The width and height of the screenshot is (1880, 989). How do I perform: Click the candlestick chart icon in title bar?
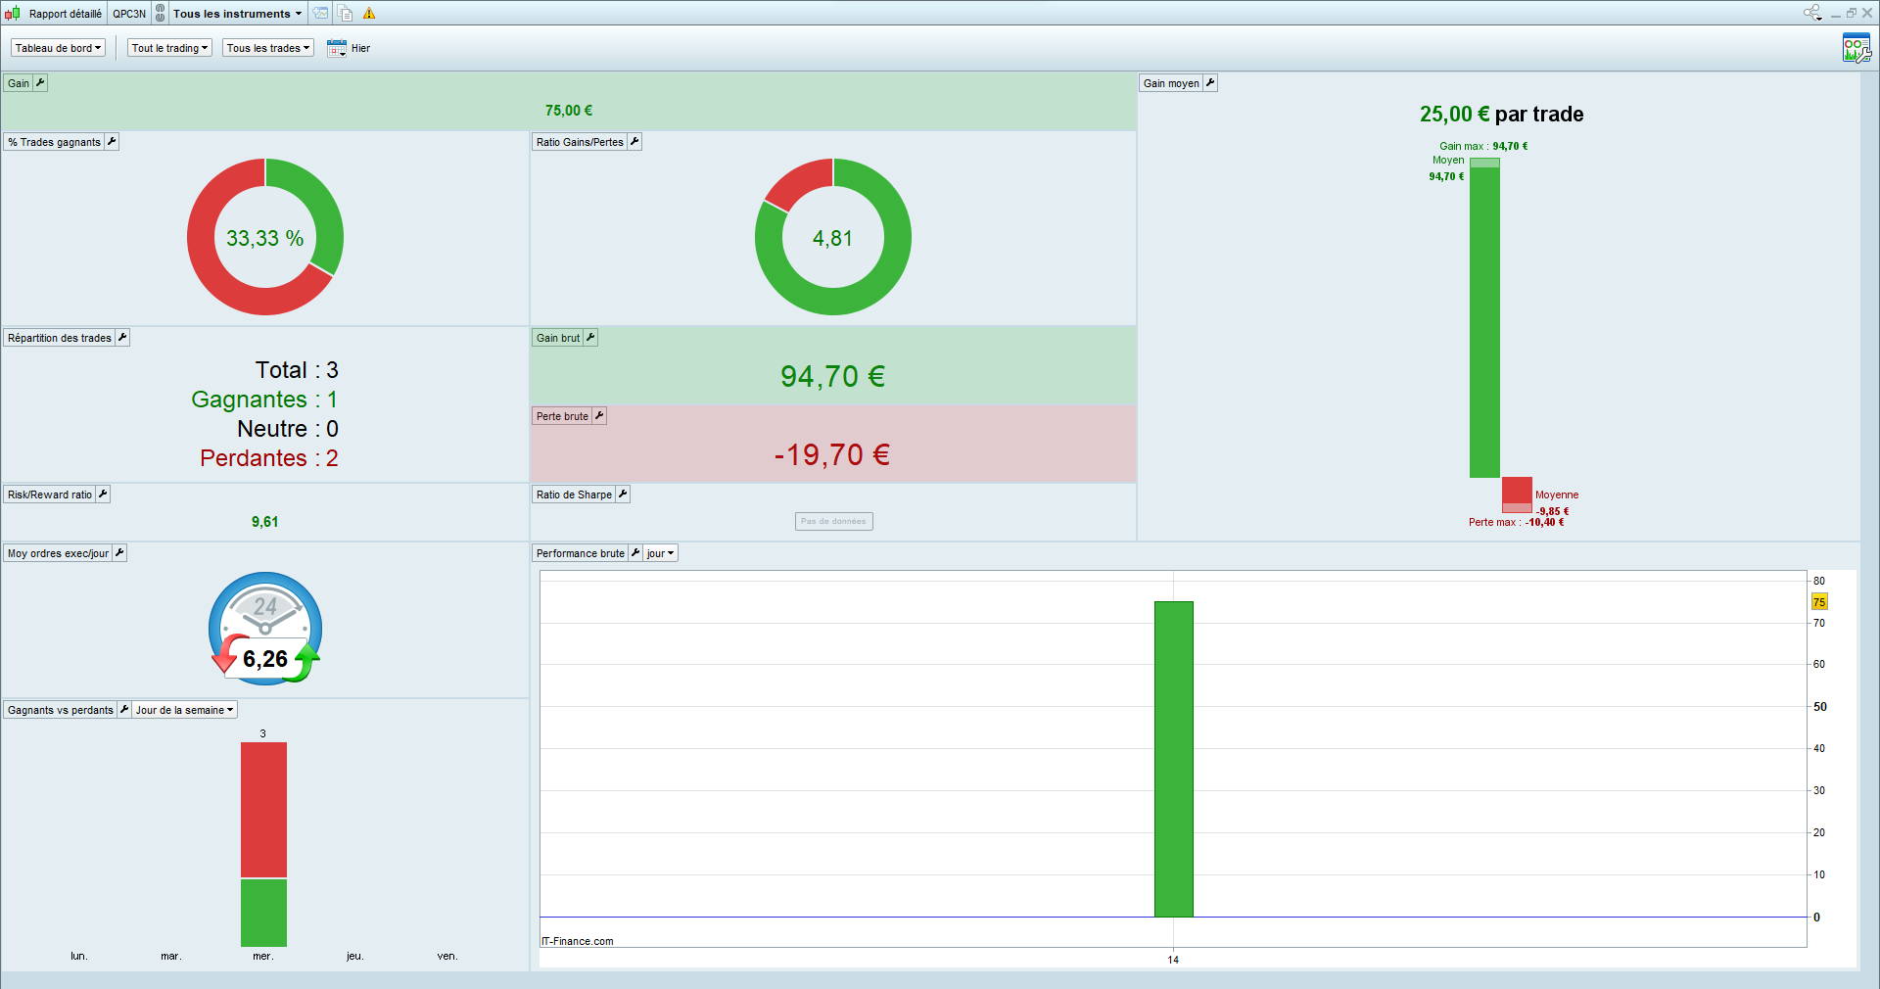click(12, 14)
